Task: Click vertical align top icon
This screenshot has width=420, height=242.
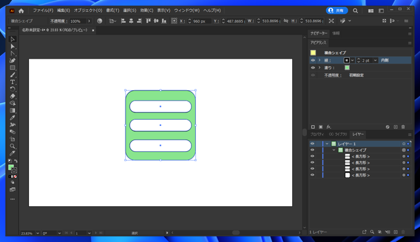Action: tap(148, 21)
